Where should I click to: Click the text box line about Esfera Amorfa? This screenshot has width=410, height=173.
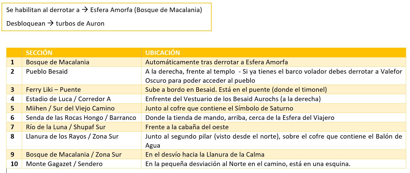104,10
